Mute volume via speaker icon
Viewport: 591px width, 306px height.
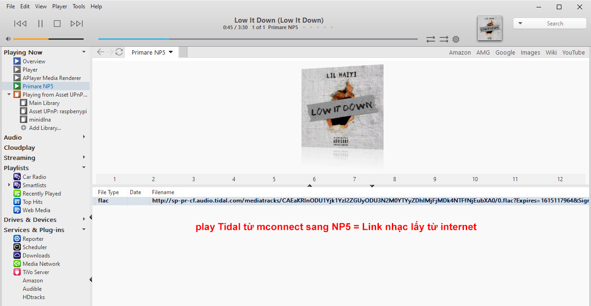coord(8,39)
